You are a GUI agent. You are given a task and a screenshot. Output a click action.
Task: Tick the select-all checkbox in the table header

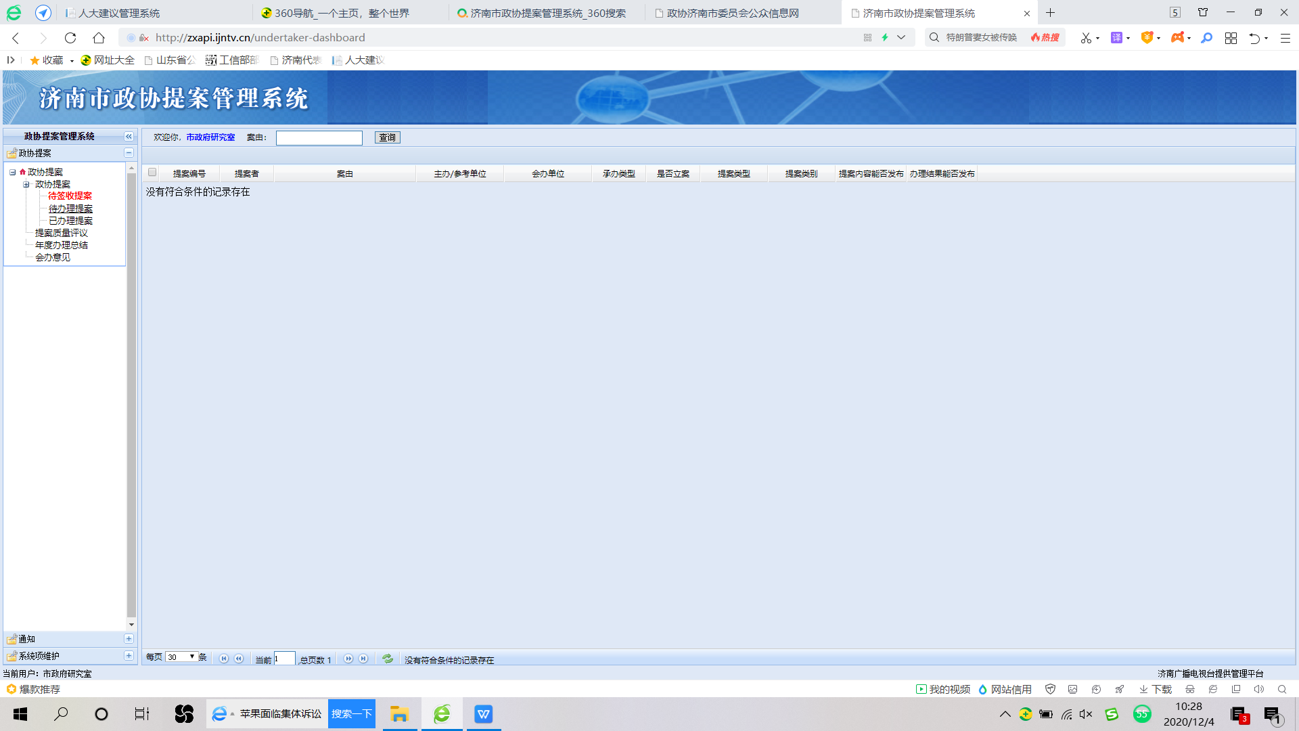[152, 173]
